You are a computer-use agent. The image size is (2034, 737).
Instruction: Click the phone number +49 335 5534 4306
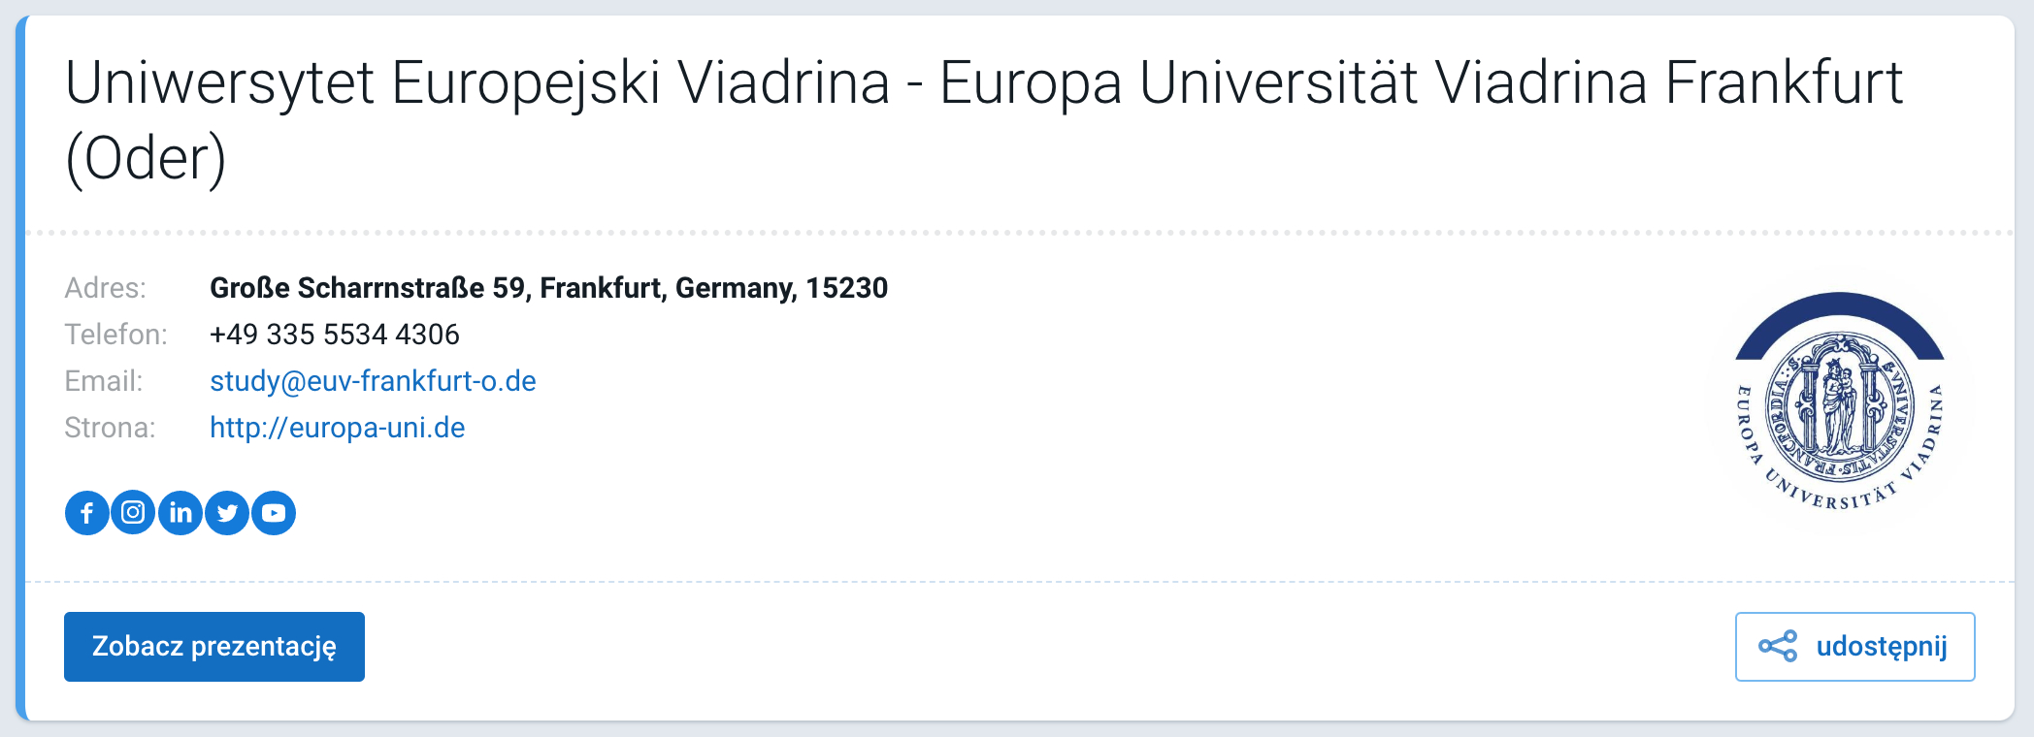click(335, 335)
